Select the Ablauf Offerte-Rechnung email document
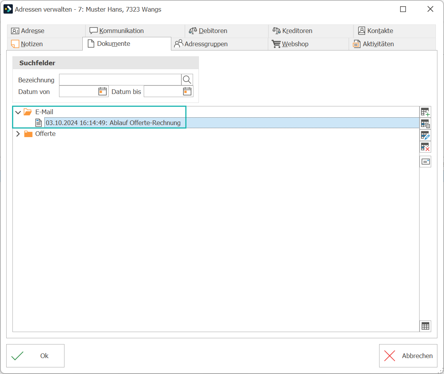This screenshot has height=374, width=444. click(113, 123)
